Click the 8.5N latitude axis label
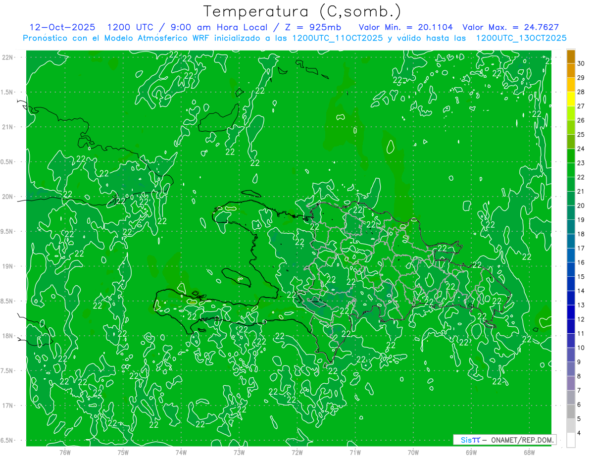 tap(7, 301)
